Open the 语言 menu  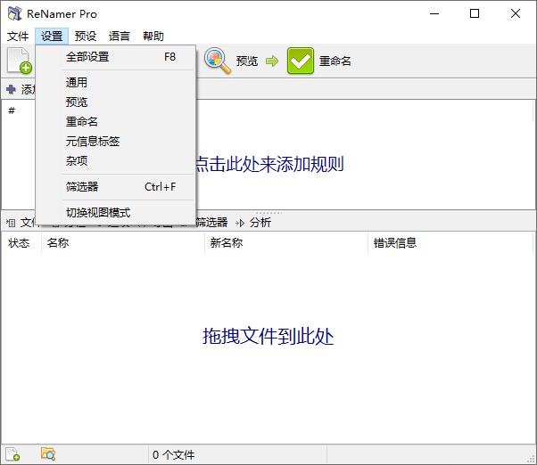tap(120, 36)
